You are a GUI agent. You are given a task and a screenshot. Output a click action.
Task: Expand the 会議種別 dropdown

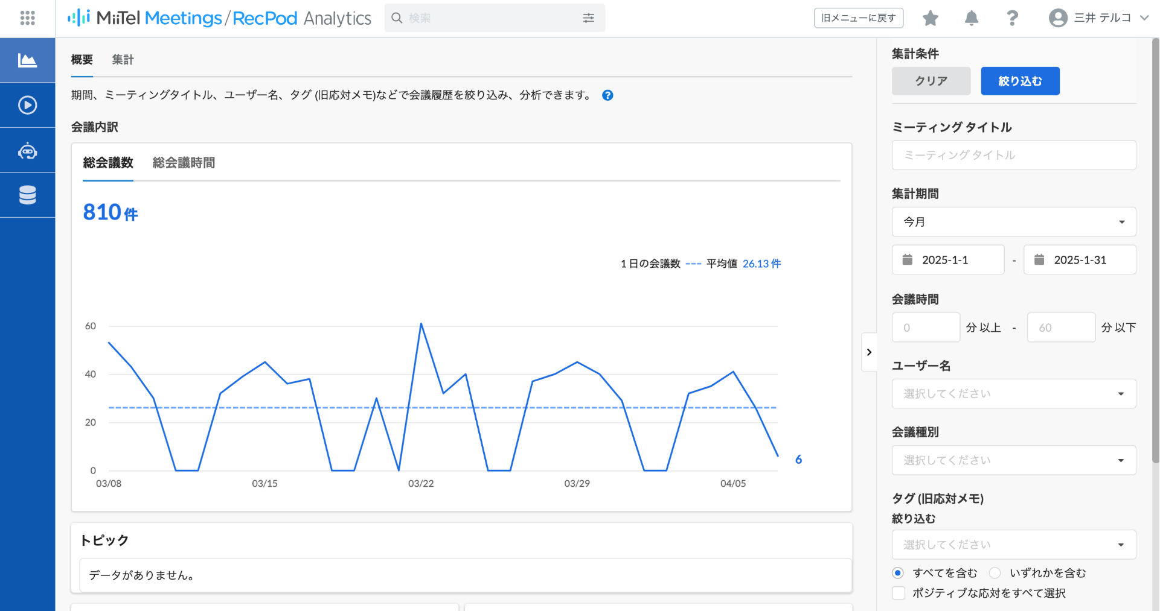pos(1014,460)
